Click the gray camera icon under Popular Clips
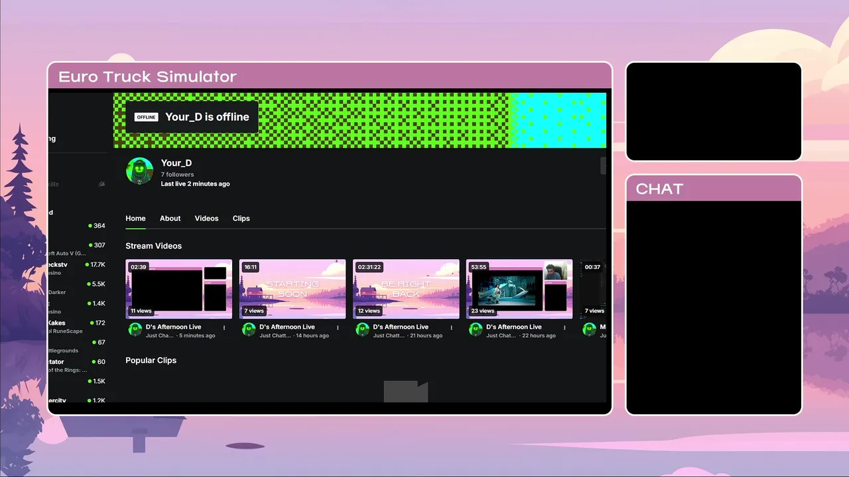 [x=405, y=392]
